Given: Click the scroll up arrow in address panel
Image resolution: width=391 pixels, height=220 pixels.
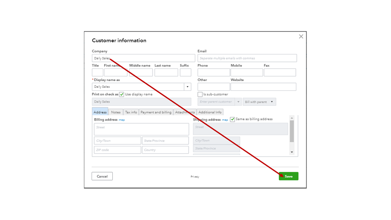Looking at the screenshot, I should (292, 118).
